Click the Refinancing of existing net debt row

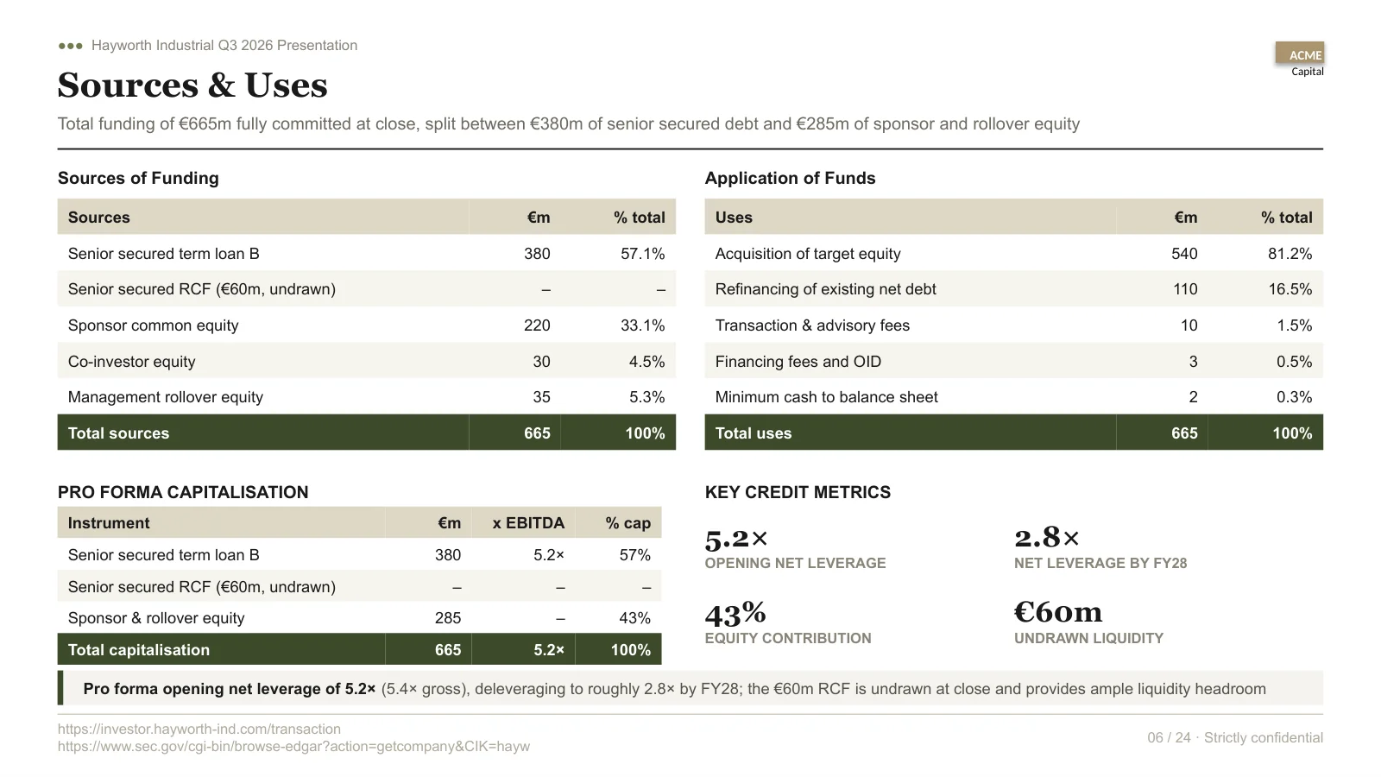(1014, 289)
